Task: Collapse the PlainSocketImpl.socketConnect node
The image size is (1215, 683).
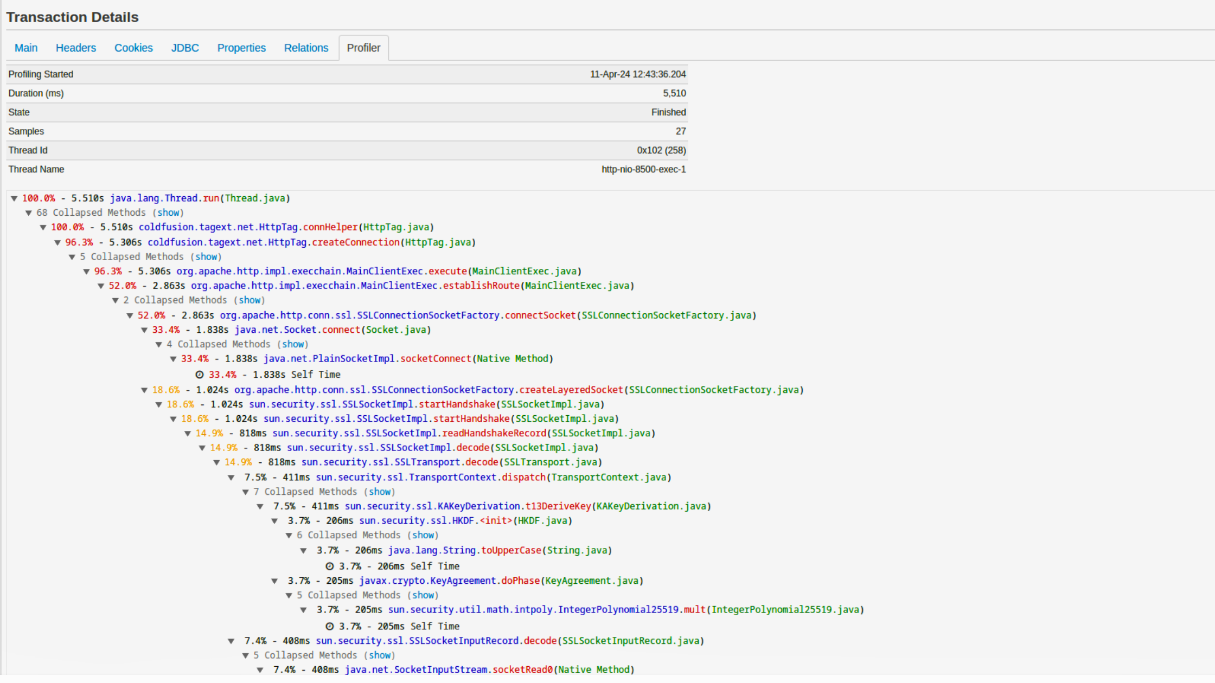Action: point(173,359)
